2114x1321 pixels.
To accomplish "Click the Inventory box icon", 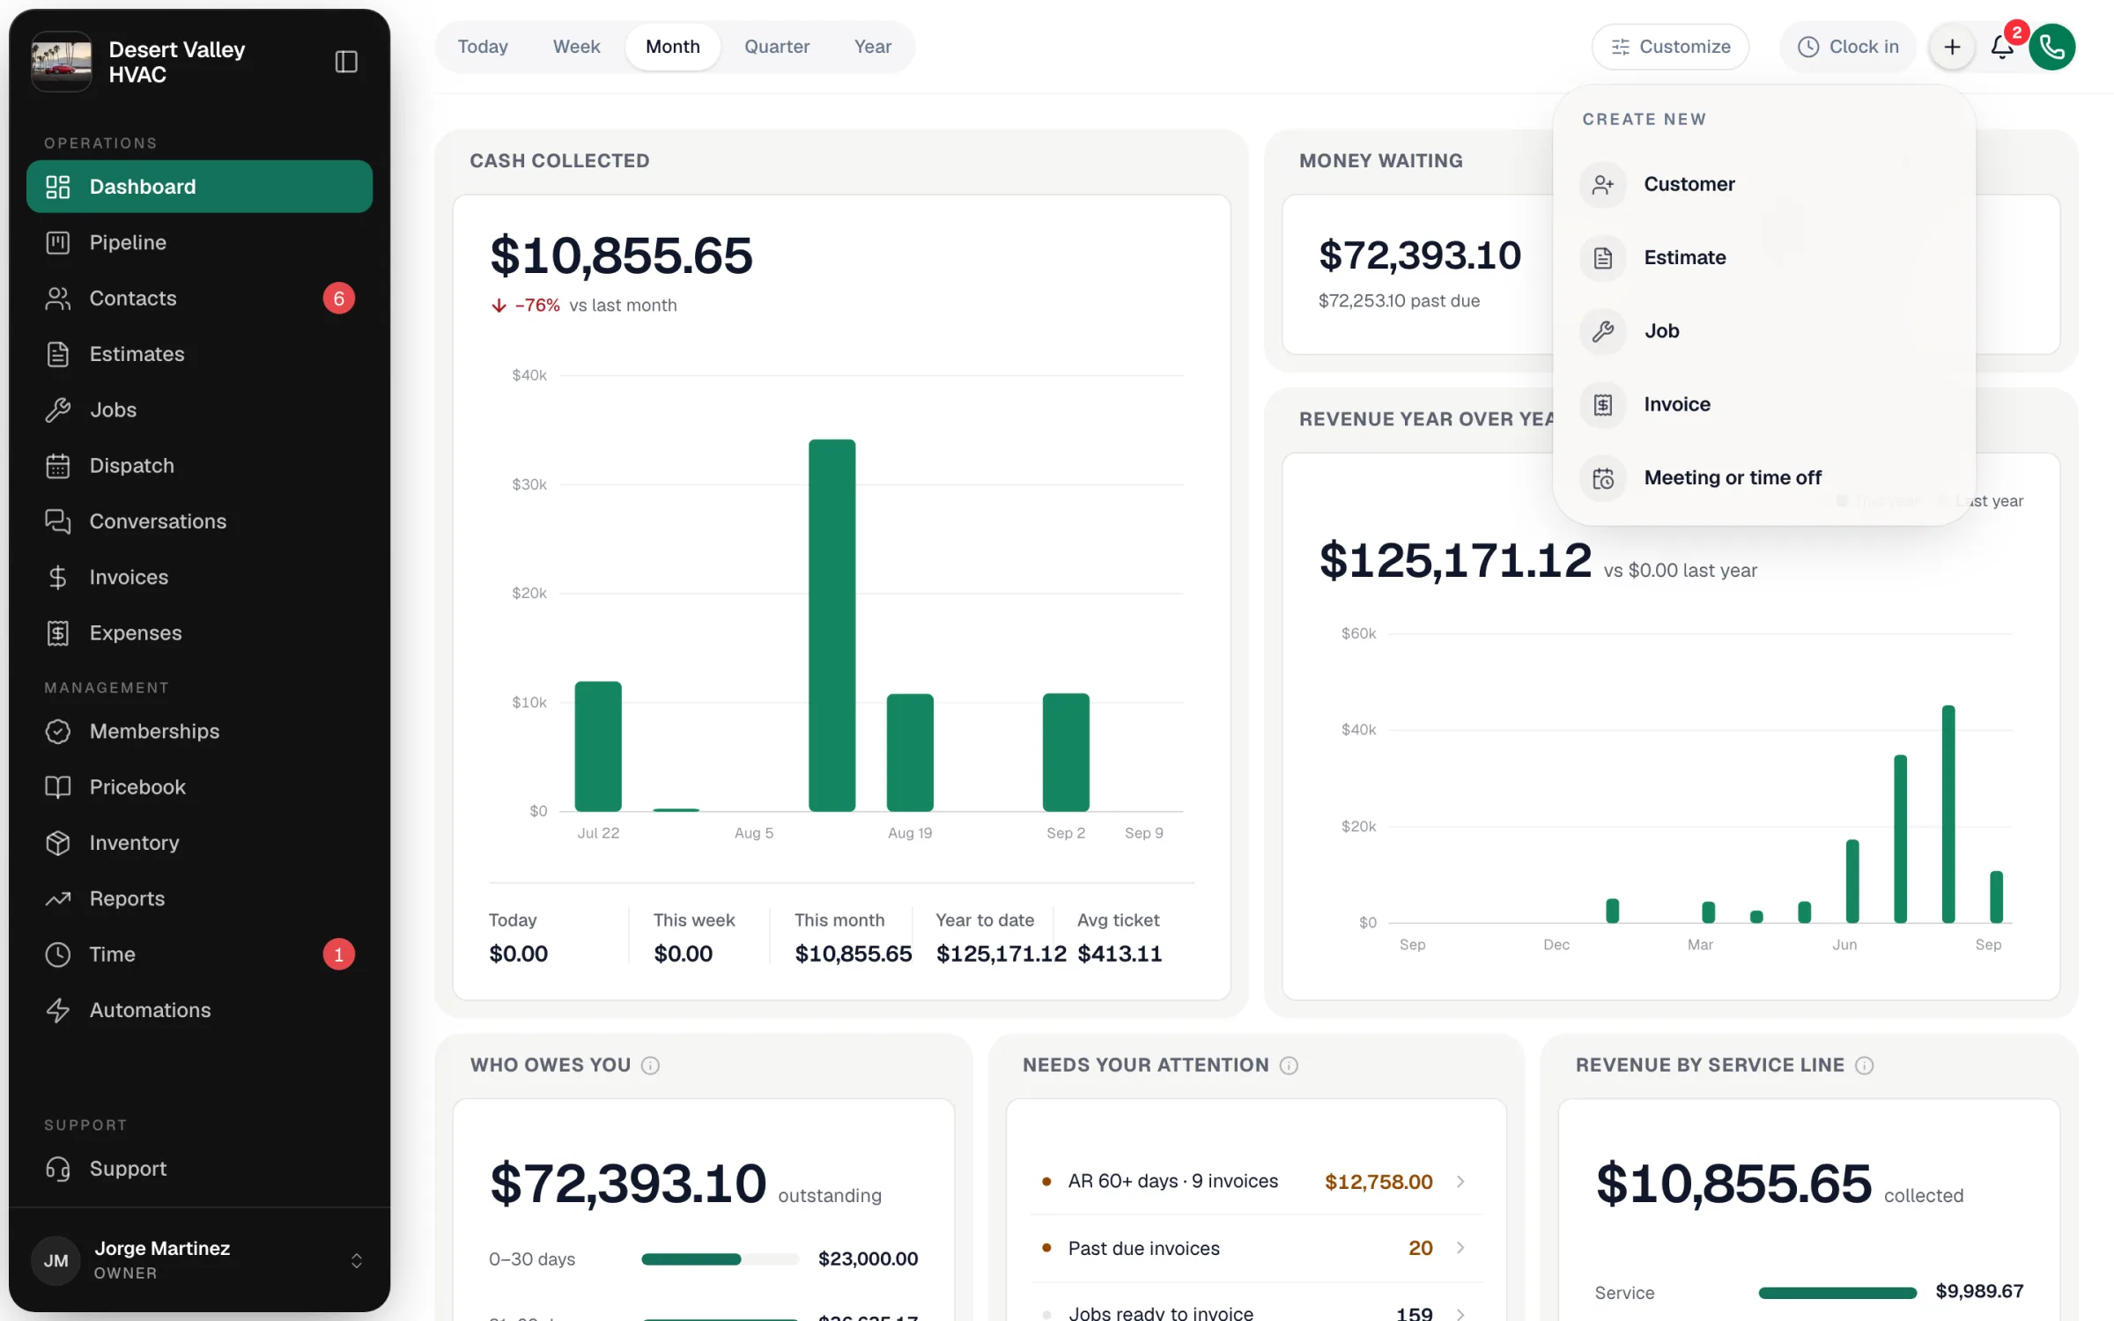I will coord(58,843).
